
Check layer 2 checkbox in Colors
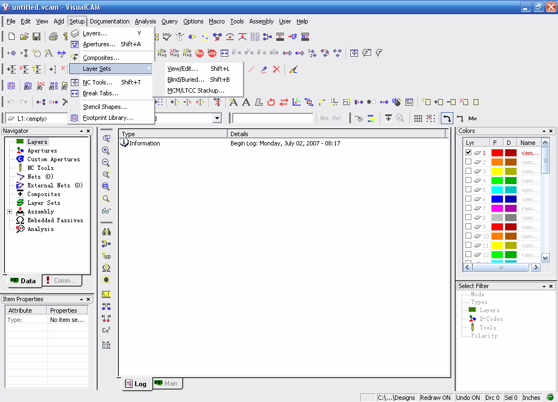[x=468, y=162]
